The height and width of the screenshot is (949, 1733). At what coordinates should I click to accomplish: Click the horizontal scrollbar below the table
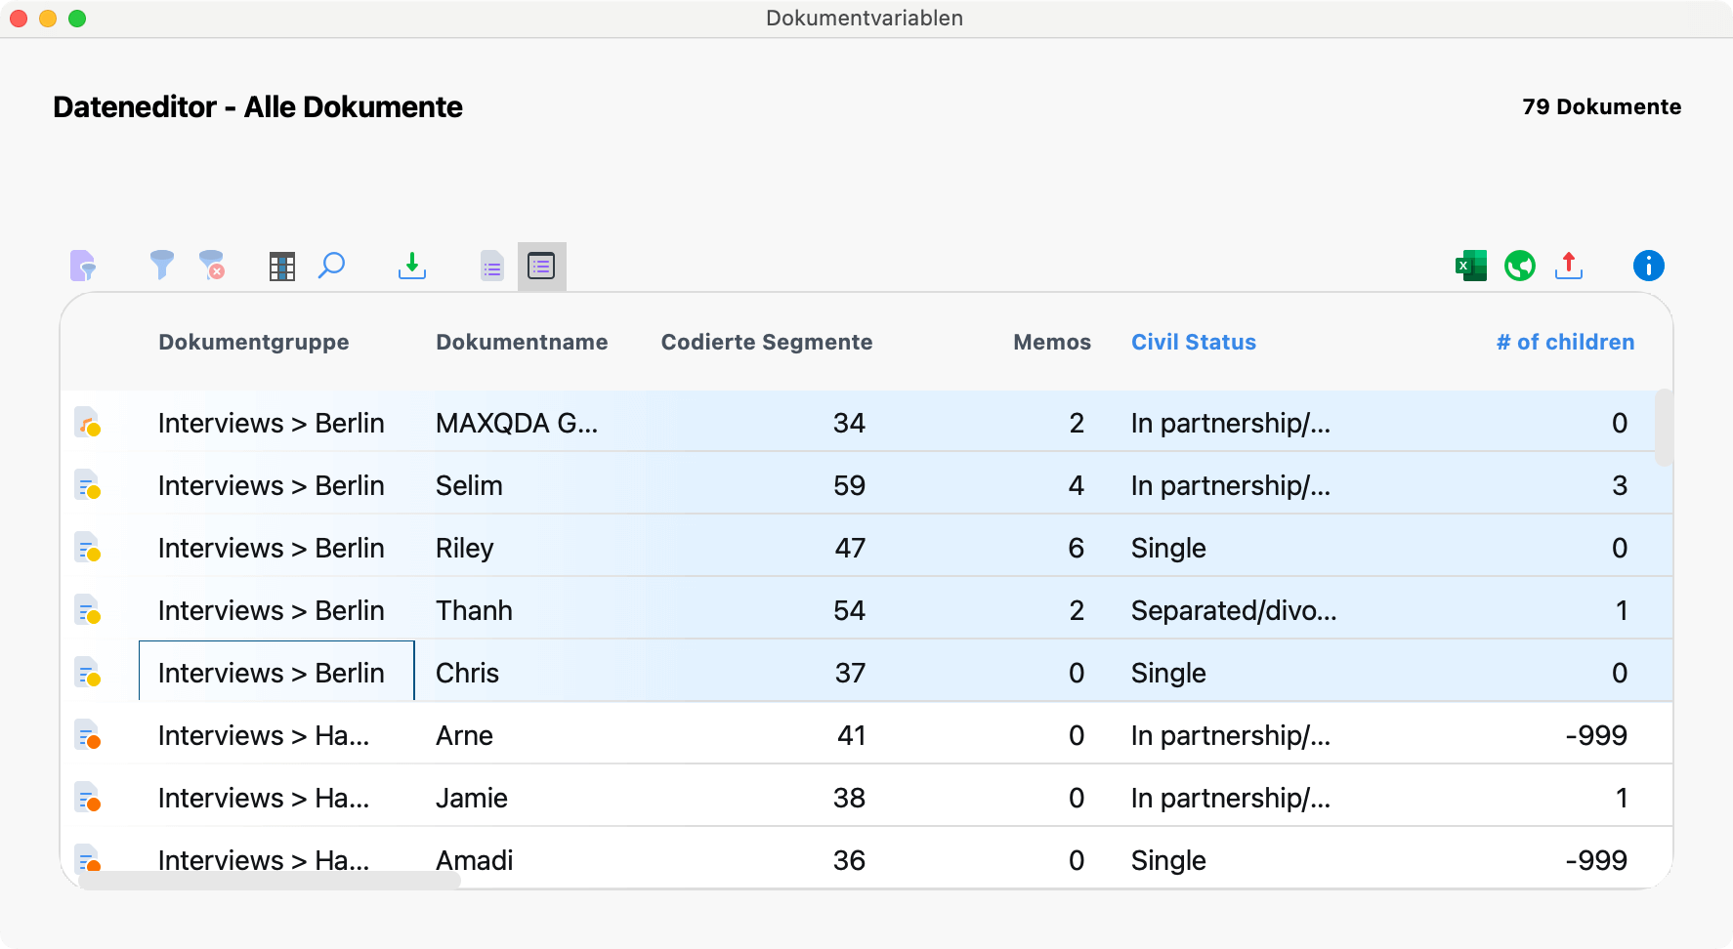tap(269, 881)
